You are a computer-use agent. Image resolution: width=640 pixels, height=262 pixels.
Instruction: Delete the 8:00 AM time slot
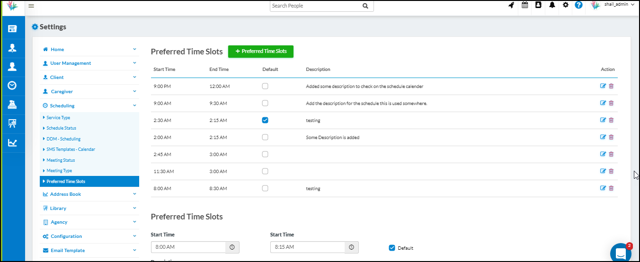coord(611,188)
